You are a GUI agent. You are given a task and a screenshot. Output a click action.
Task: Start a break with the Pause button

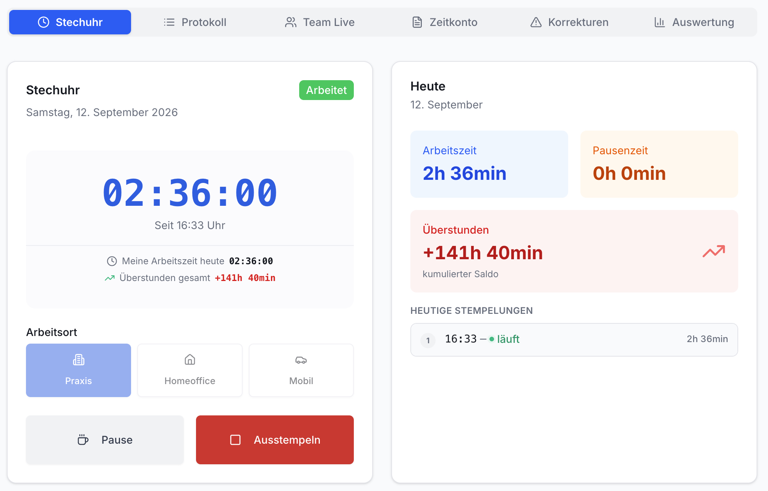(105, 440)
